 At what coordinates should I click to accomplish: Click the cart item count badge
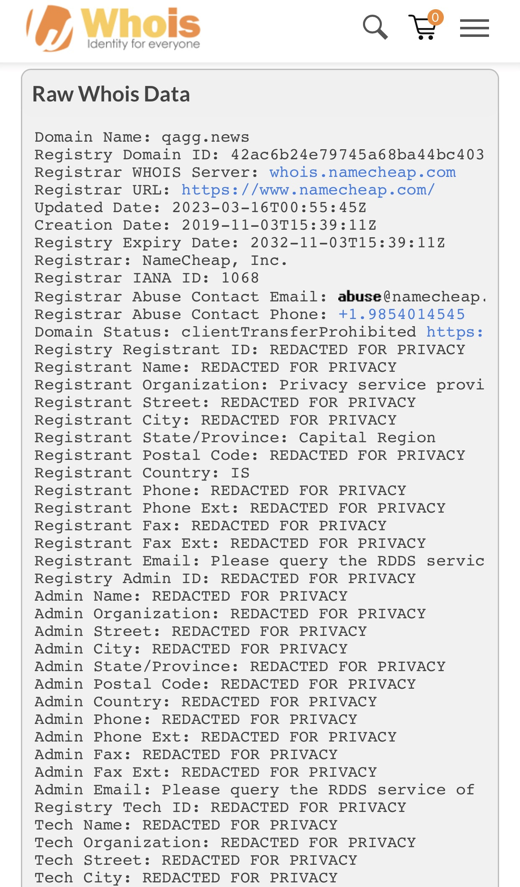435,18
